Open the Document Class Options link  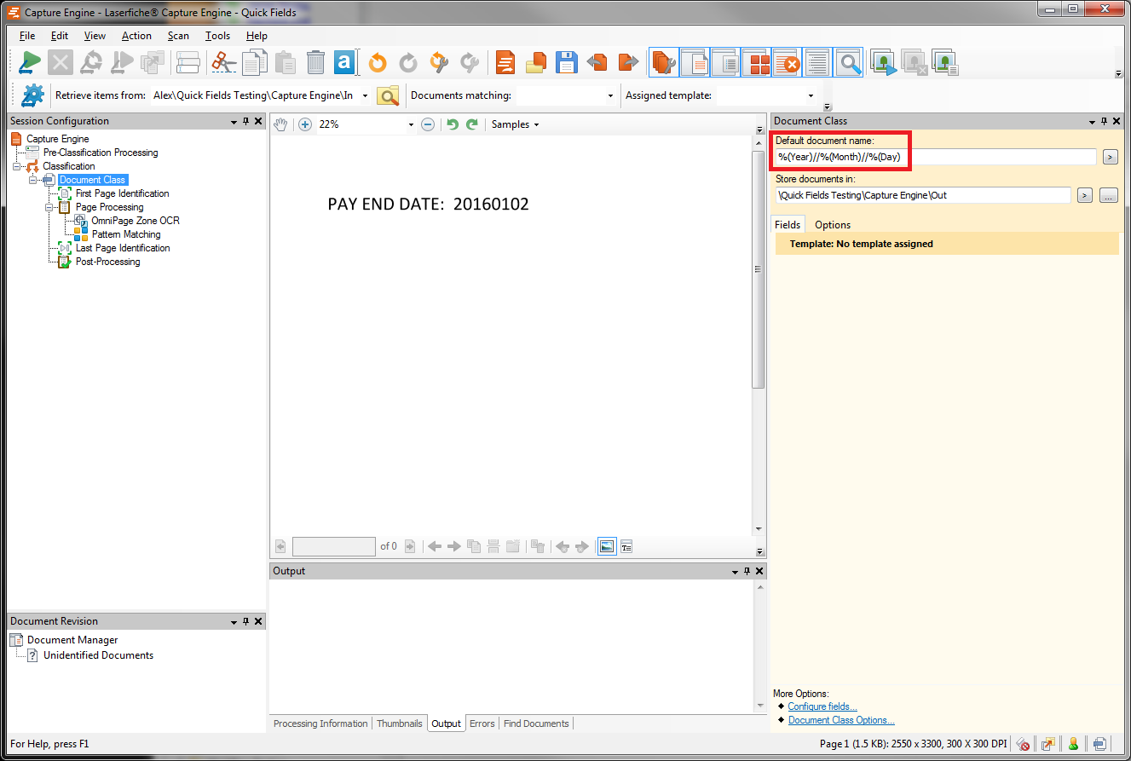(x=840, y=720)
